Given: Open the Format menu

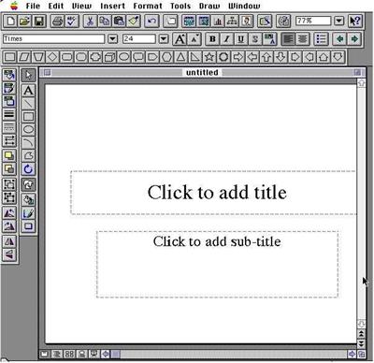Looking at the screenshot, I should pos(148,6).
